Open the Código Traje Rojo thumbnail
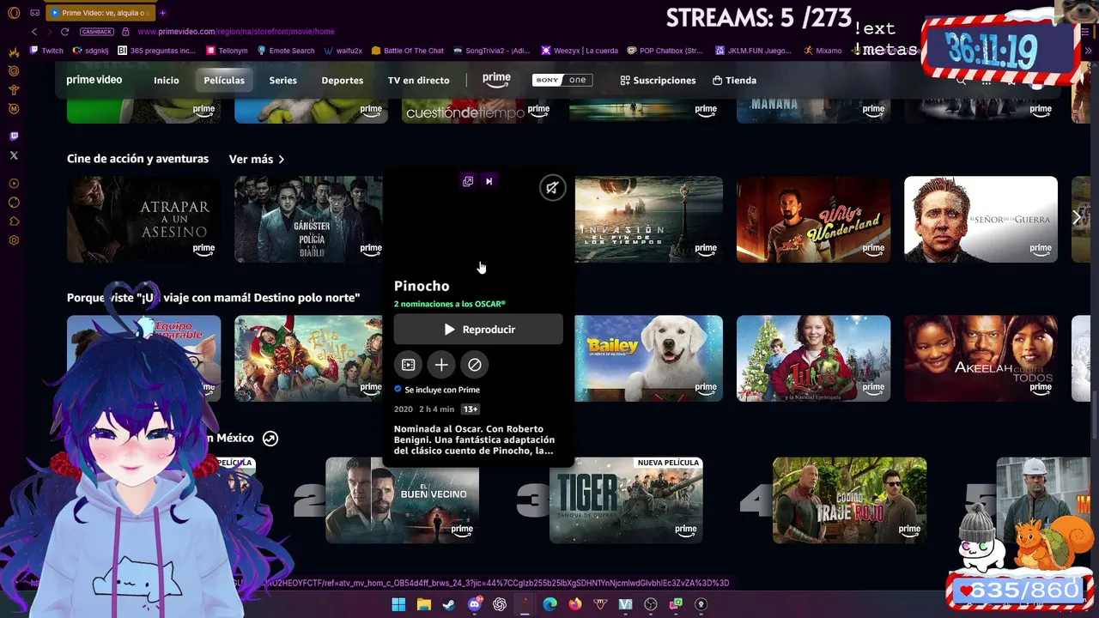Image resolution: width=1099 pixels, height=618 pixels. point(849,500)
